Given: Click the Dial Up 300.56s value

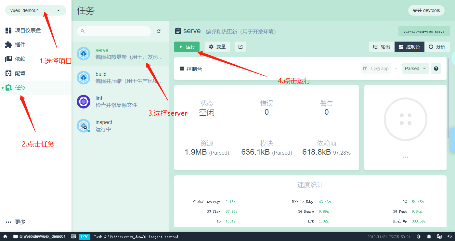Looking at the screenshot, I should click(x=419, y=221).
